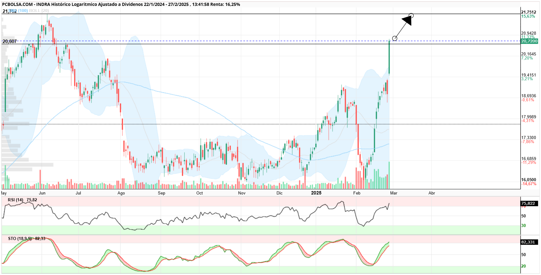
Task: Click the 21,7512 price axis label
Action: tap(529, 12)
